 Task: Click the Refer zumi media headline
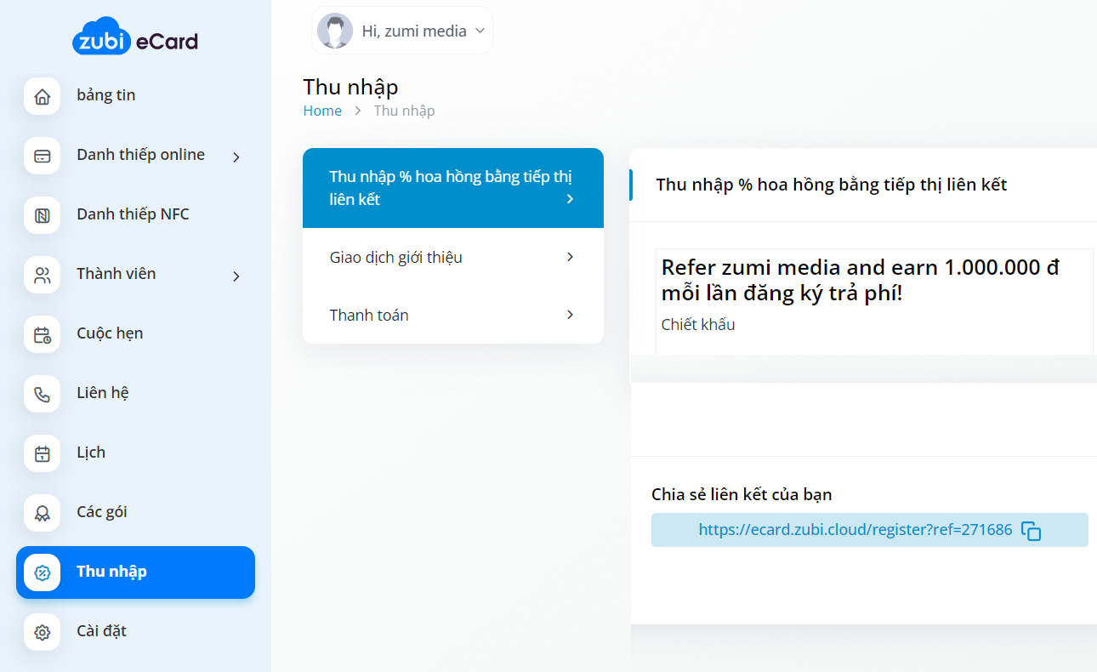[861, 281]
